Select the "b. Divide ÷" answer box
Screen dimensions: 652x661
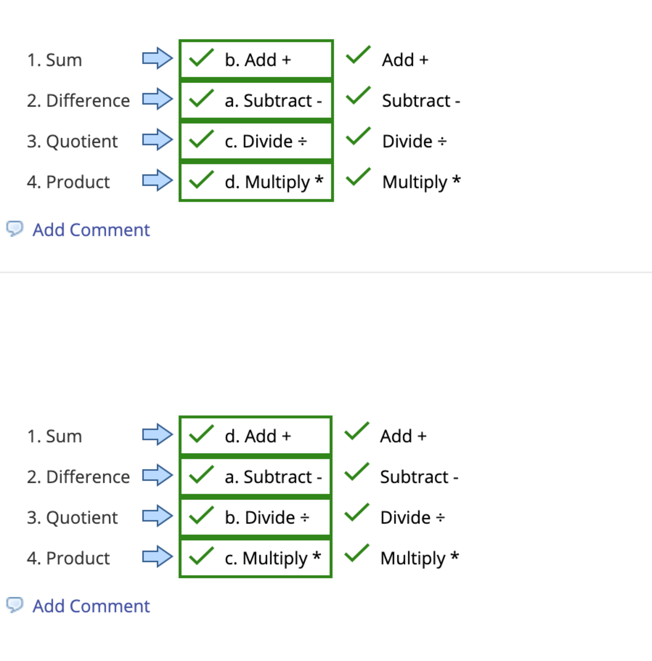256,517
